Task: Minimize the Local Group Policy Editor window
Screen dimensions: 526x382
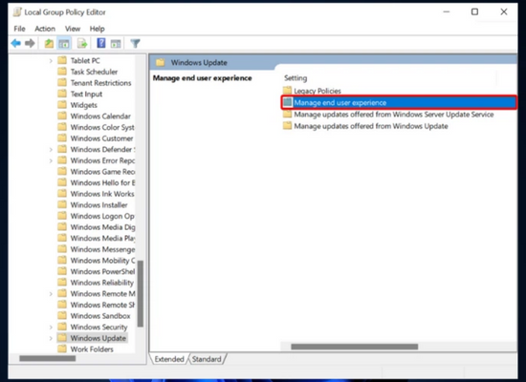Action: pyautogui.click(x=447, y=12)
